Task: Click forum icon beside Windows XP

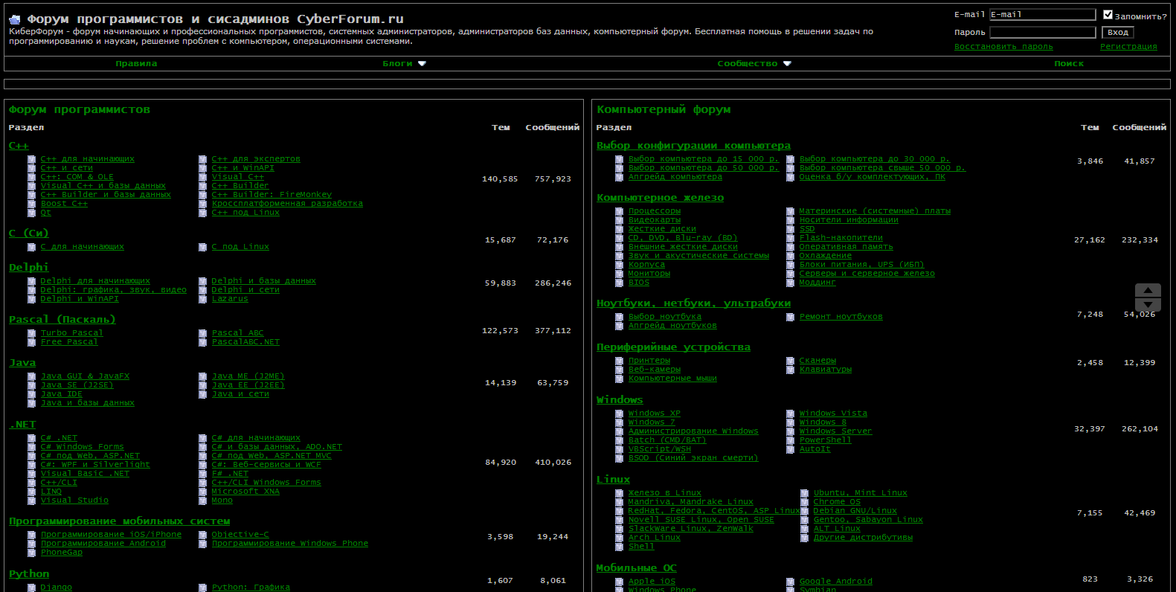Action: [620, 414]
